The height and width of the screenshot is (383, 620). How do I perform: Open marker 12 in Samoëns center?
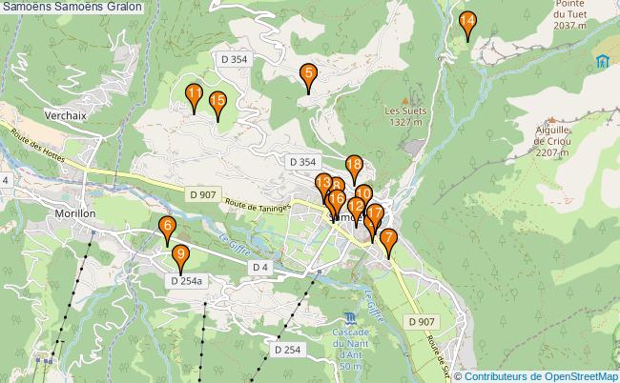coord(356,212)
